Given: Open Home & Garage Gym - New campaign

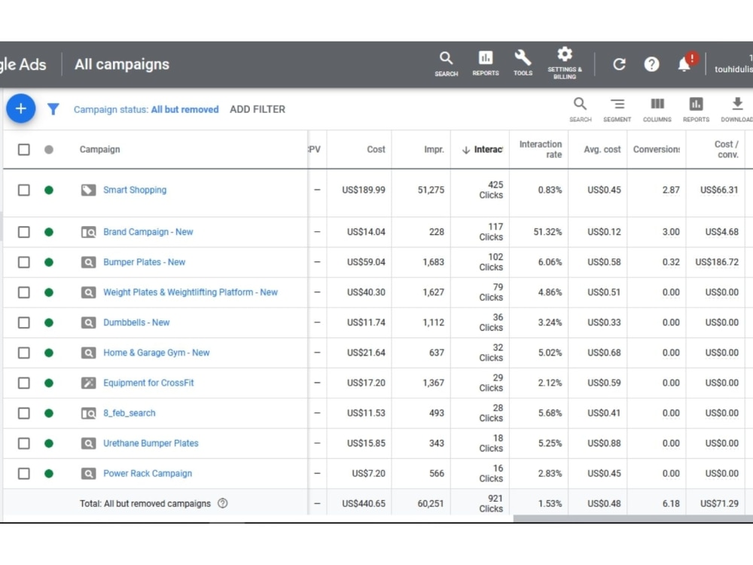Looking at the screenshot, I should tap(157, 353).
